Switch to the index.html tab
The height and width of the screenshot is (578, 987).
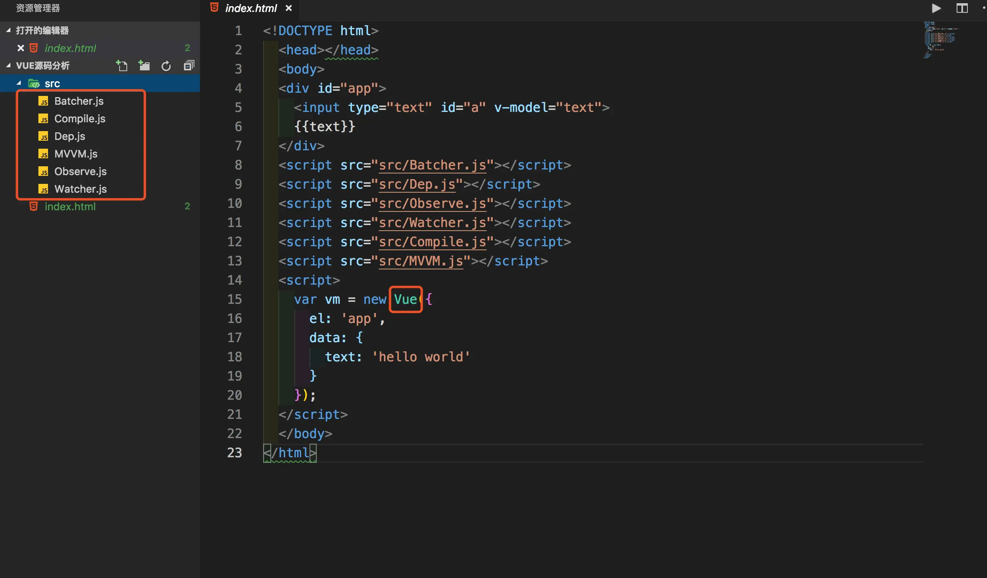tap(251, 8)
